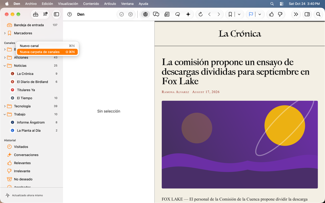Switch to reader view newspaper icon

(167, 14)
